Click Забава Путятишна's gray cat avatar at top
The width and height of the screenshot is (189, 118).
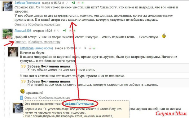[7, 6]
